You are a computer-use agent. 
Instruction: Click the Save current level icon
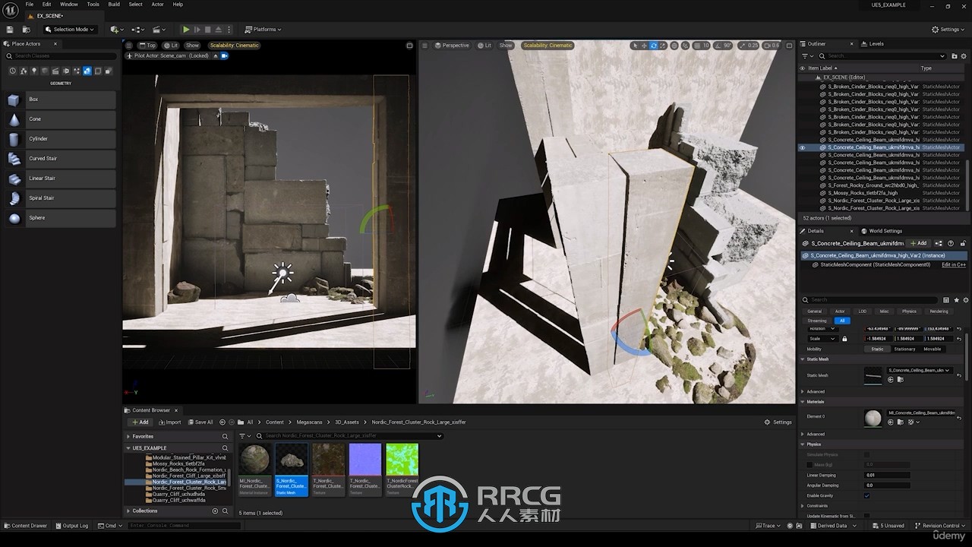pos(10,30)
